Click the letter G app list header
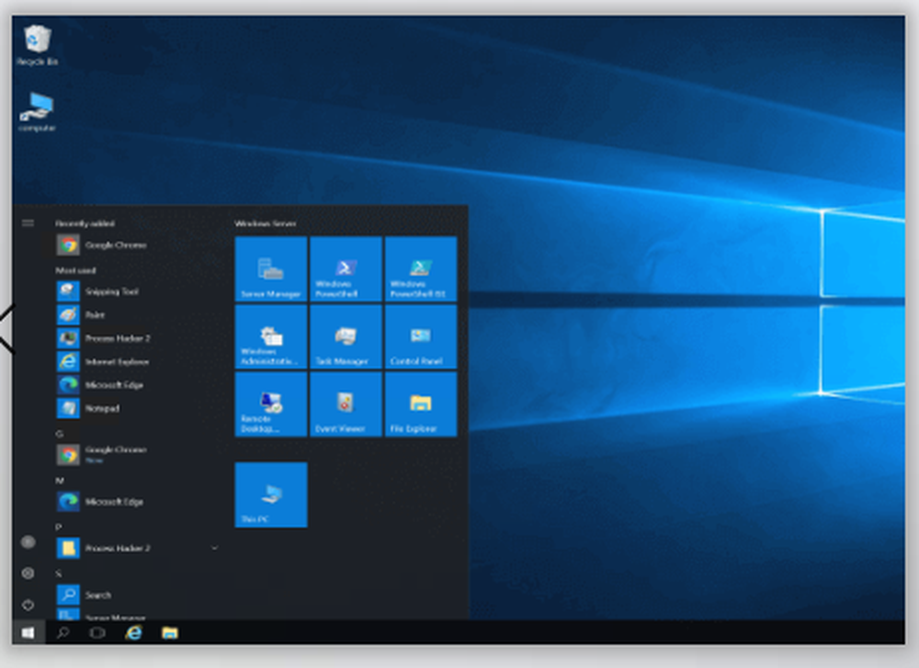This screenshot has width=919, height=668. [x=59, y=434]
